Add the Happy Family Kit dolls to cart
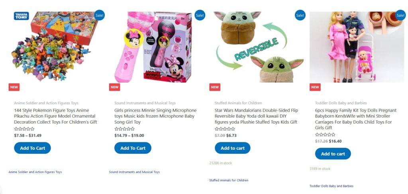This screenshot has height=194, width=408. (x=333, y=154)
